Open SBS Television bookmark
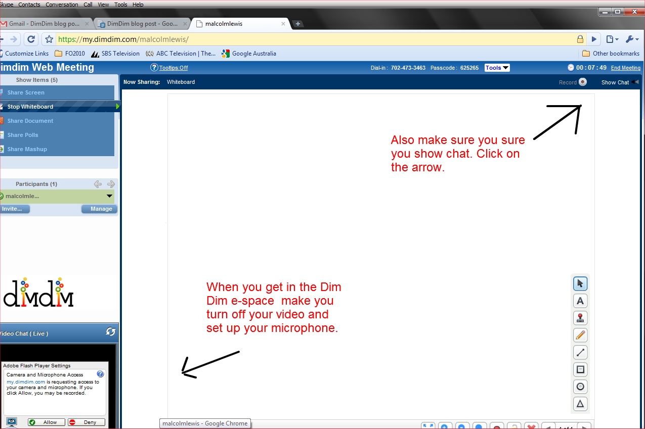645x429 pixels. (x=115, y=54)
